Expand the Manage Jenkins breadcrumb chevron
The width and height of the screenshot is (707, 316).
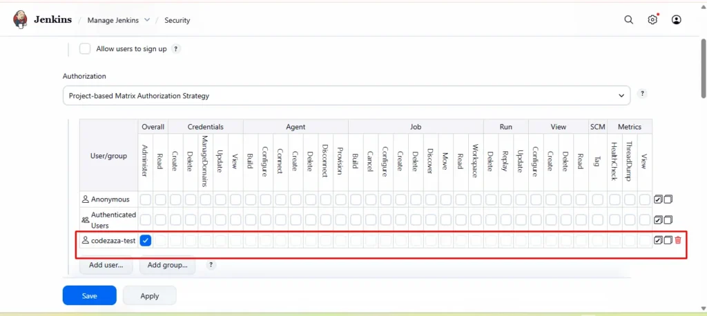point(146,20)
